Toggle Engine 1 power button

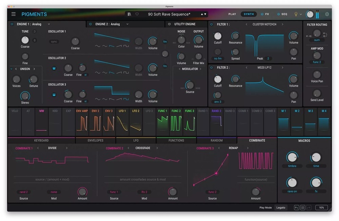[11, 24]
